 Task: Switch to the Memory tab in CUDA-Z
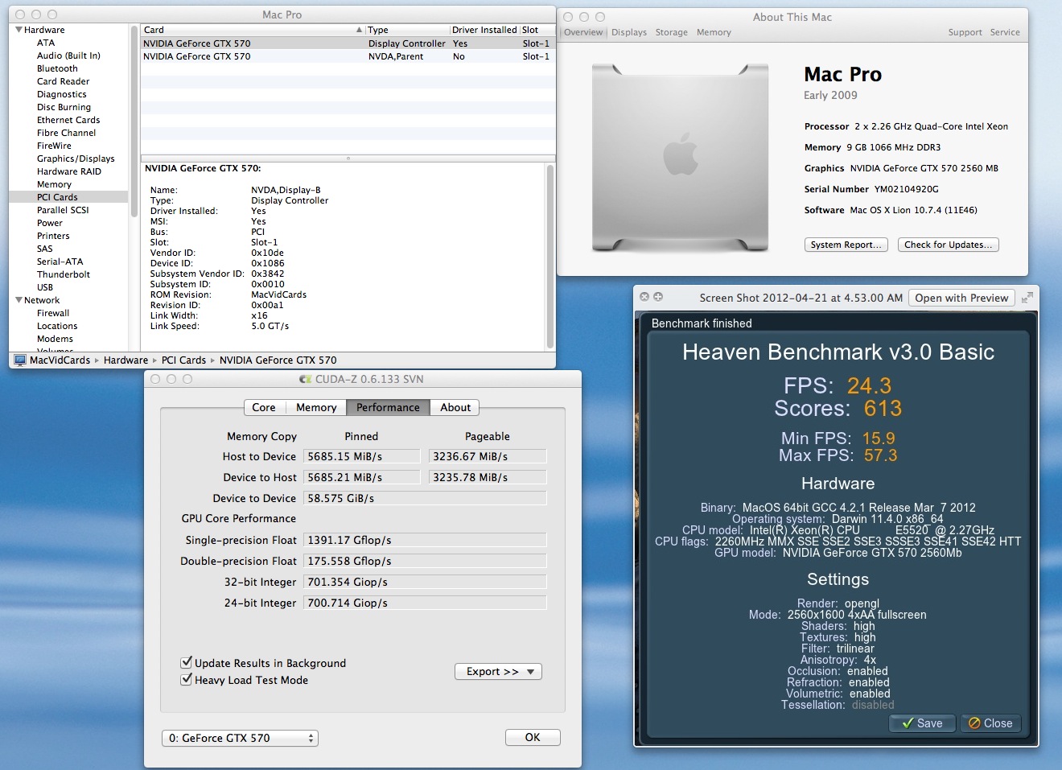click(x=316, y=407)
